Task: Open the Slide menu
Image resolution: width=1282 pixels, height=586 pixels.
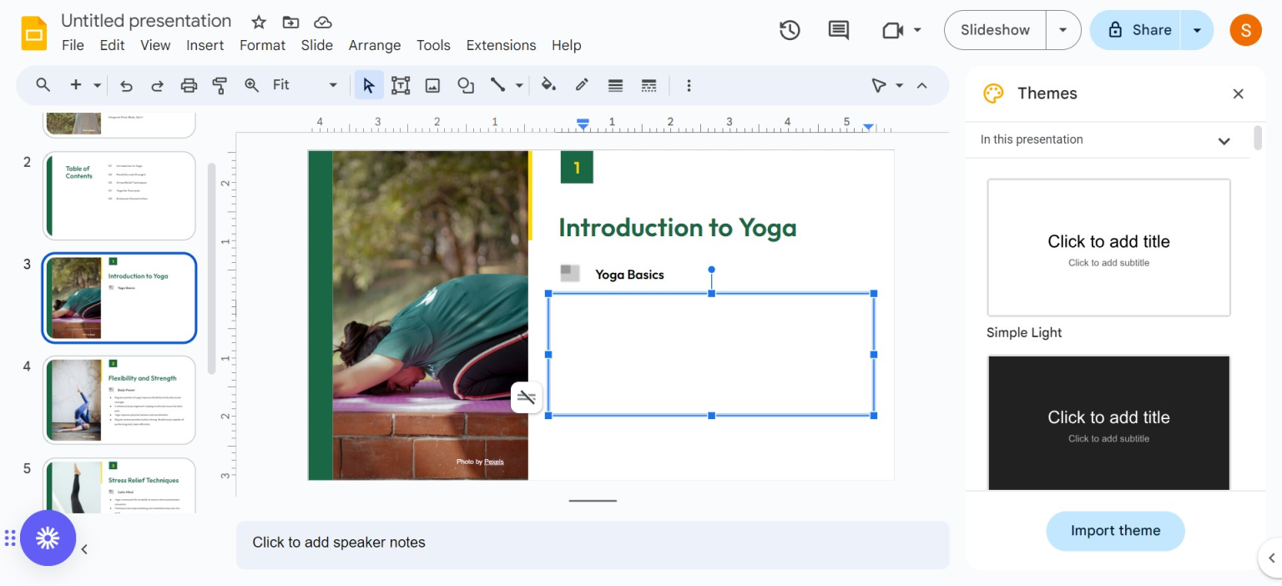Action: pos(317,45)
